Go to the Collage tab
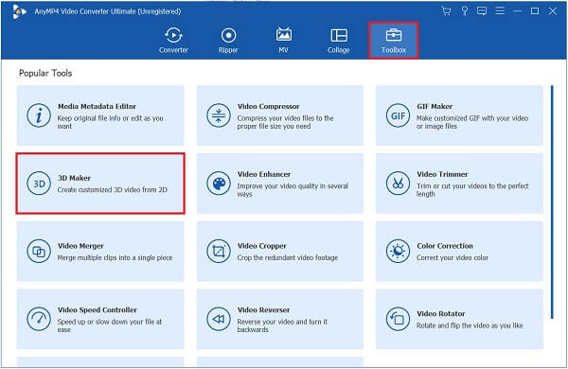This screenshot has height=369, width=568. point(338,40)
